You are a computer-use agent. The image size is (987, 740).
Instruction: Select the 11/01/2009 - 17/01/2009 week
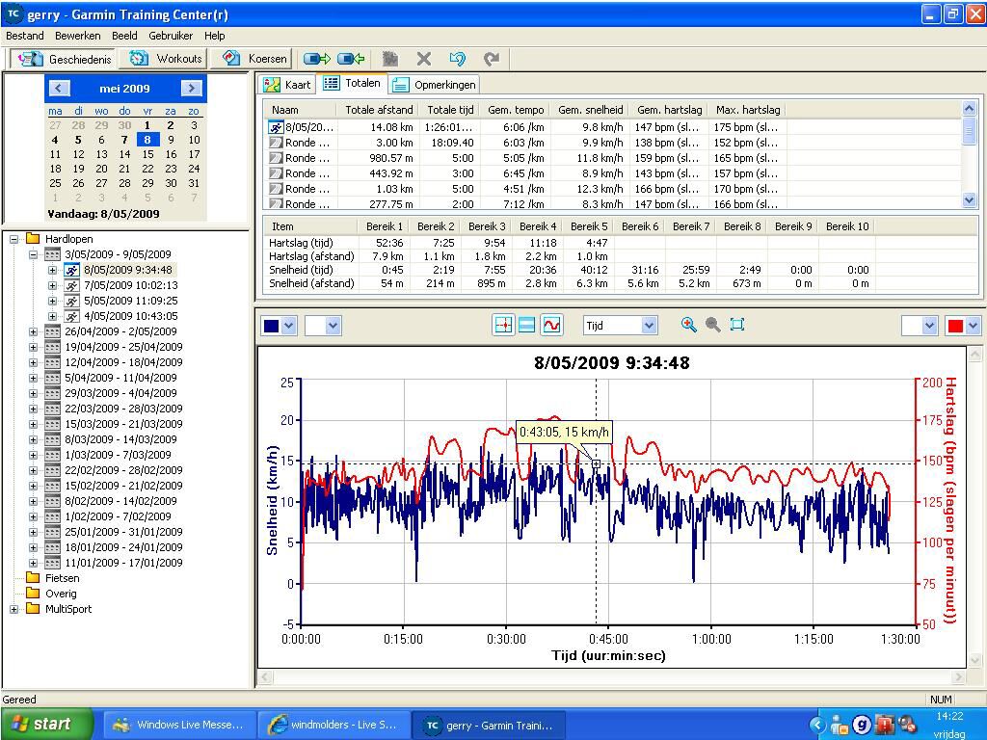click(x=123, y=563)
